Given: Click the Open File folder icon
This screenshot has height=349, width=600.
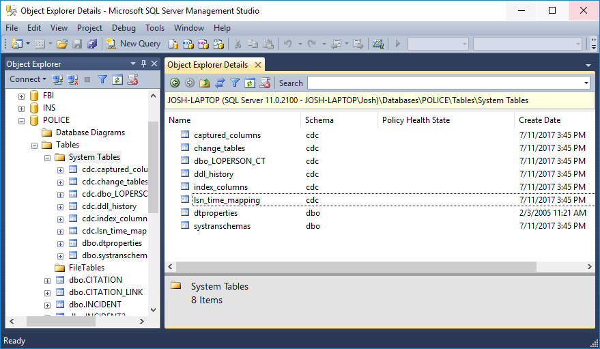Looking at the screenshot, I should click(62, 44).
